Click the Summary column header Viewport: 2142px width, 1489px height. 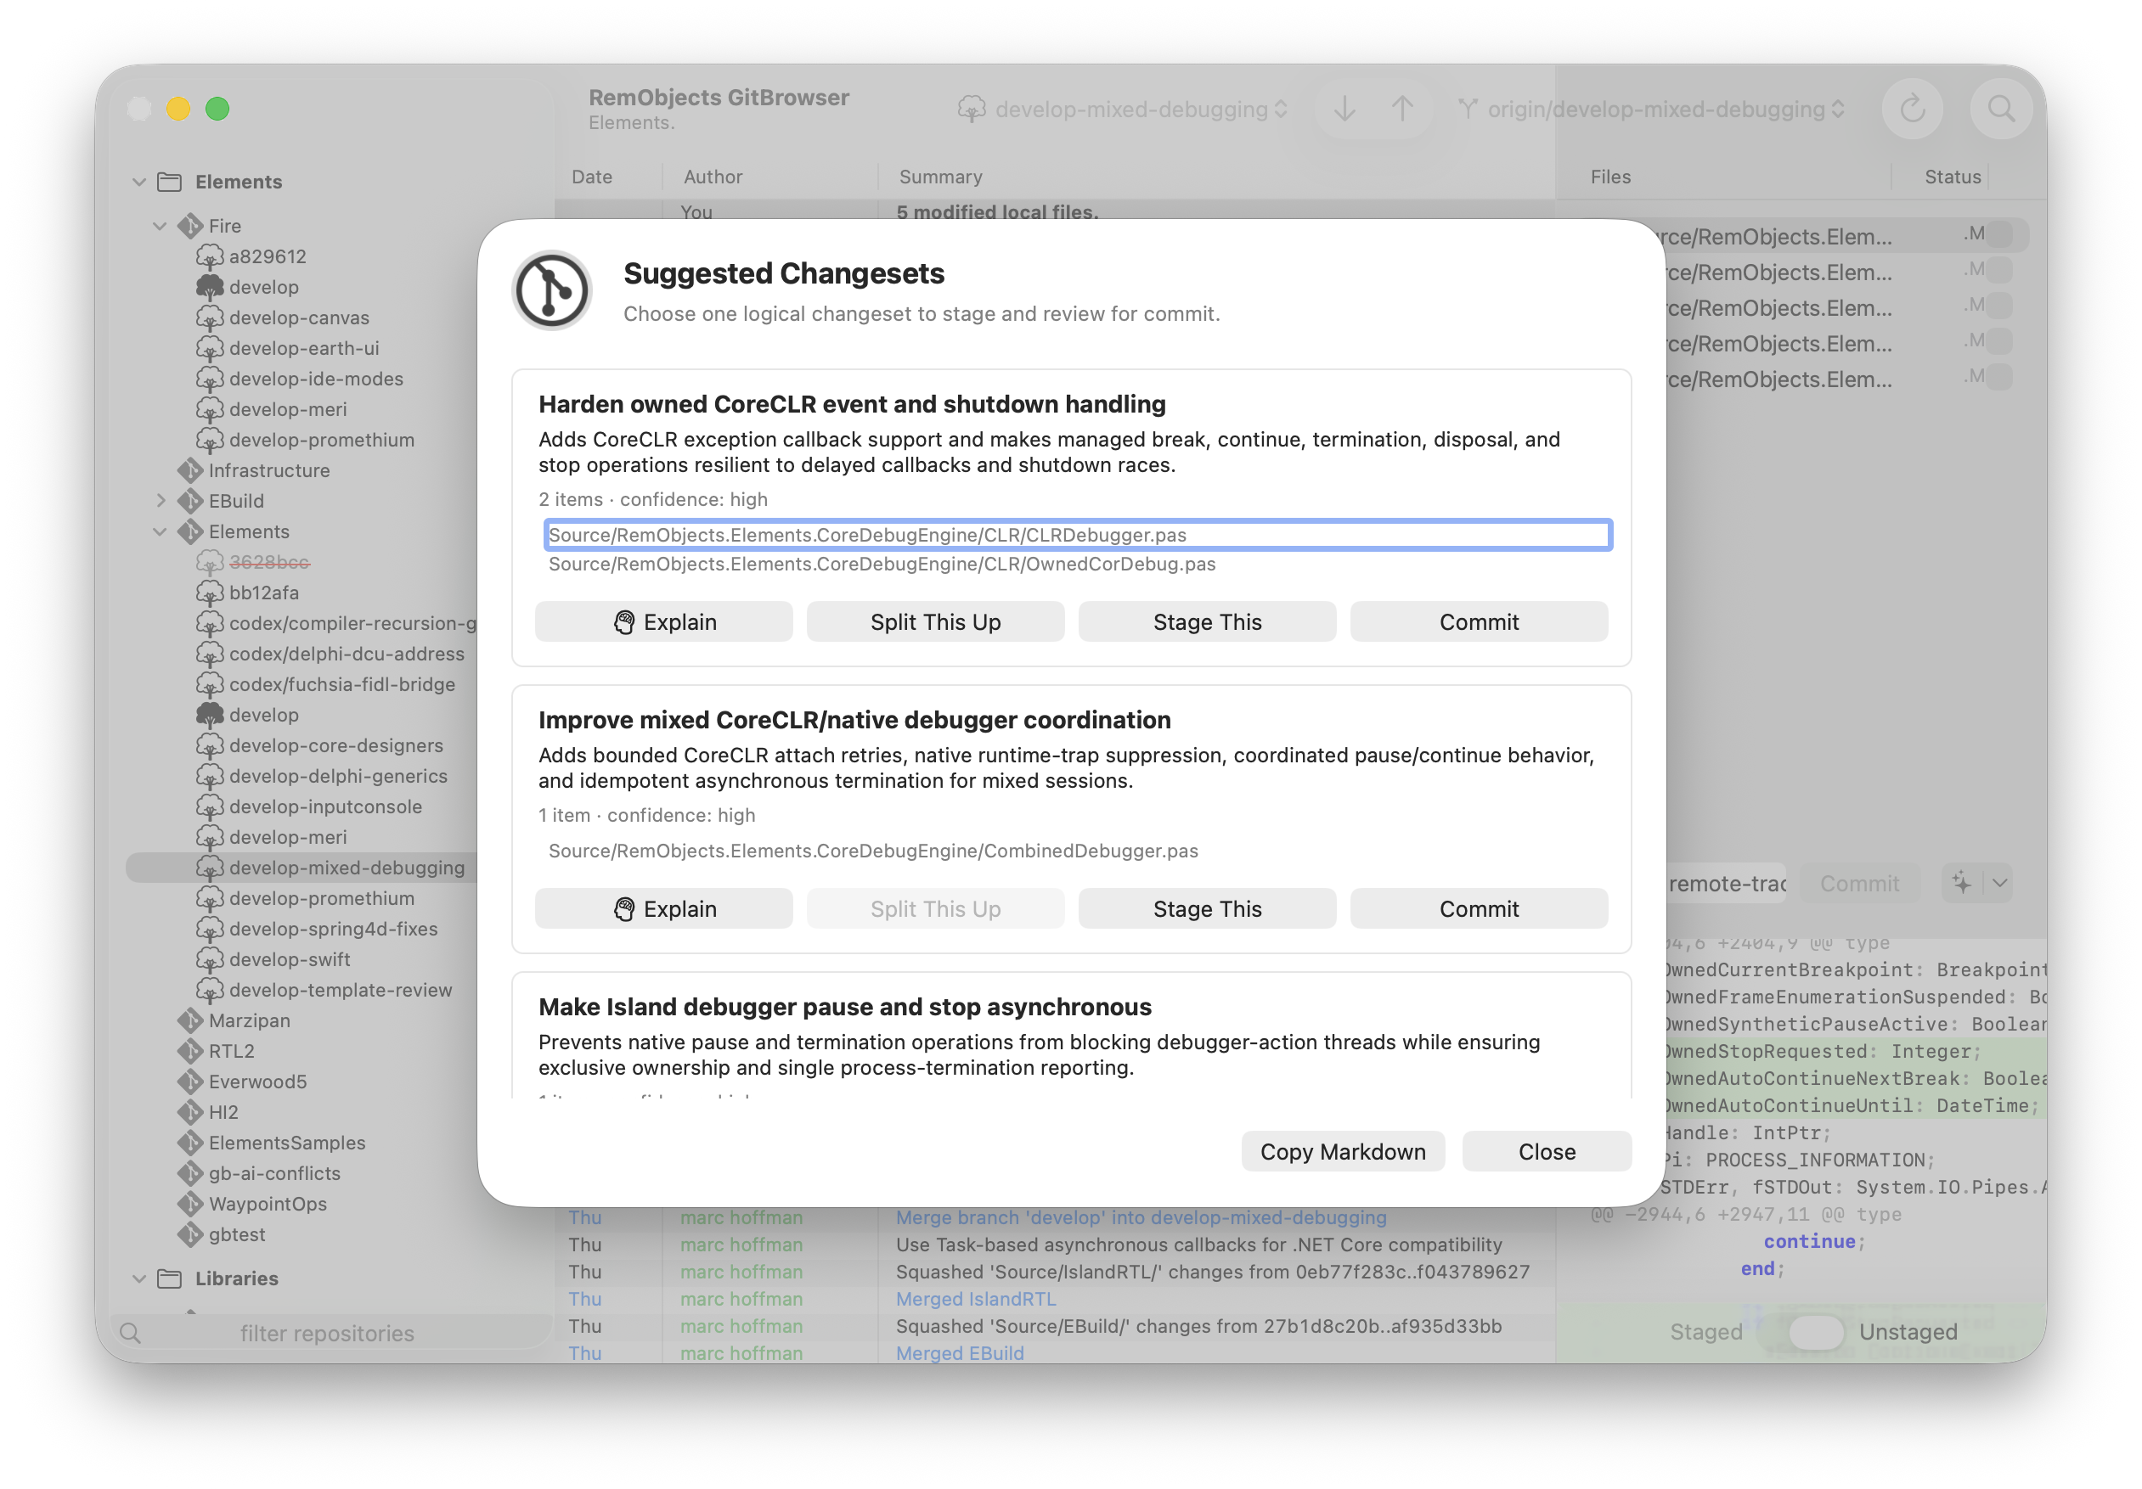(940, 177)
